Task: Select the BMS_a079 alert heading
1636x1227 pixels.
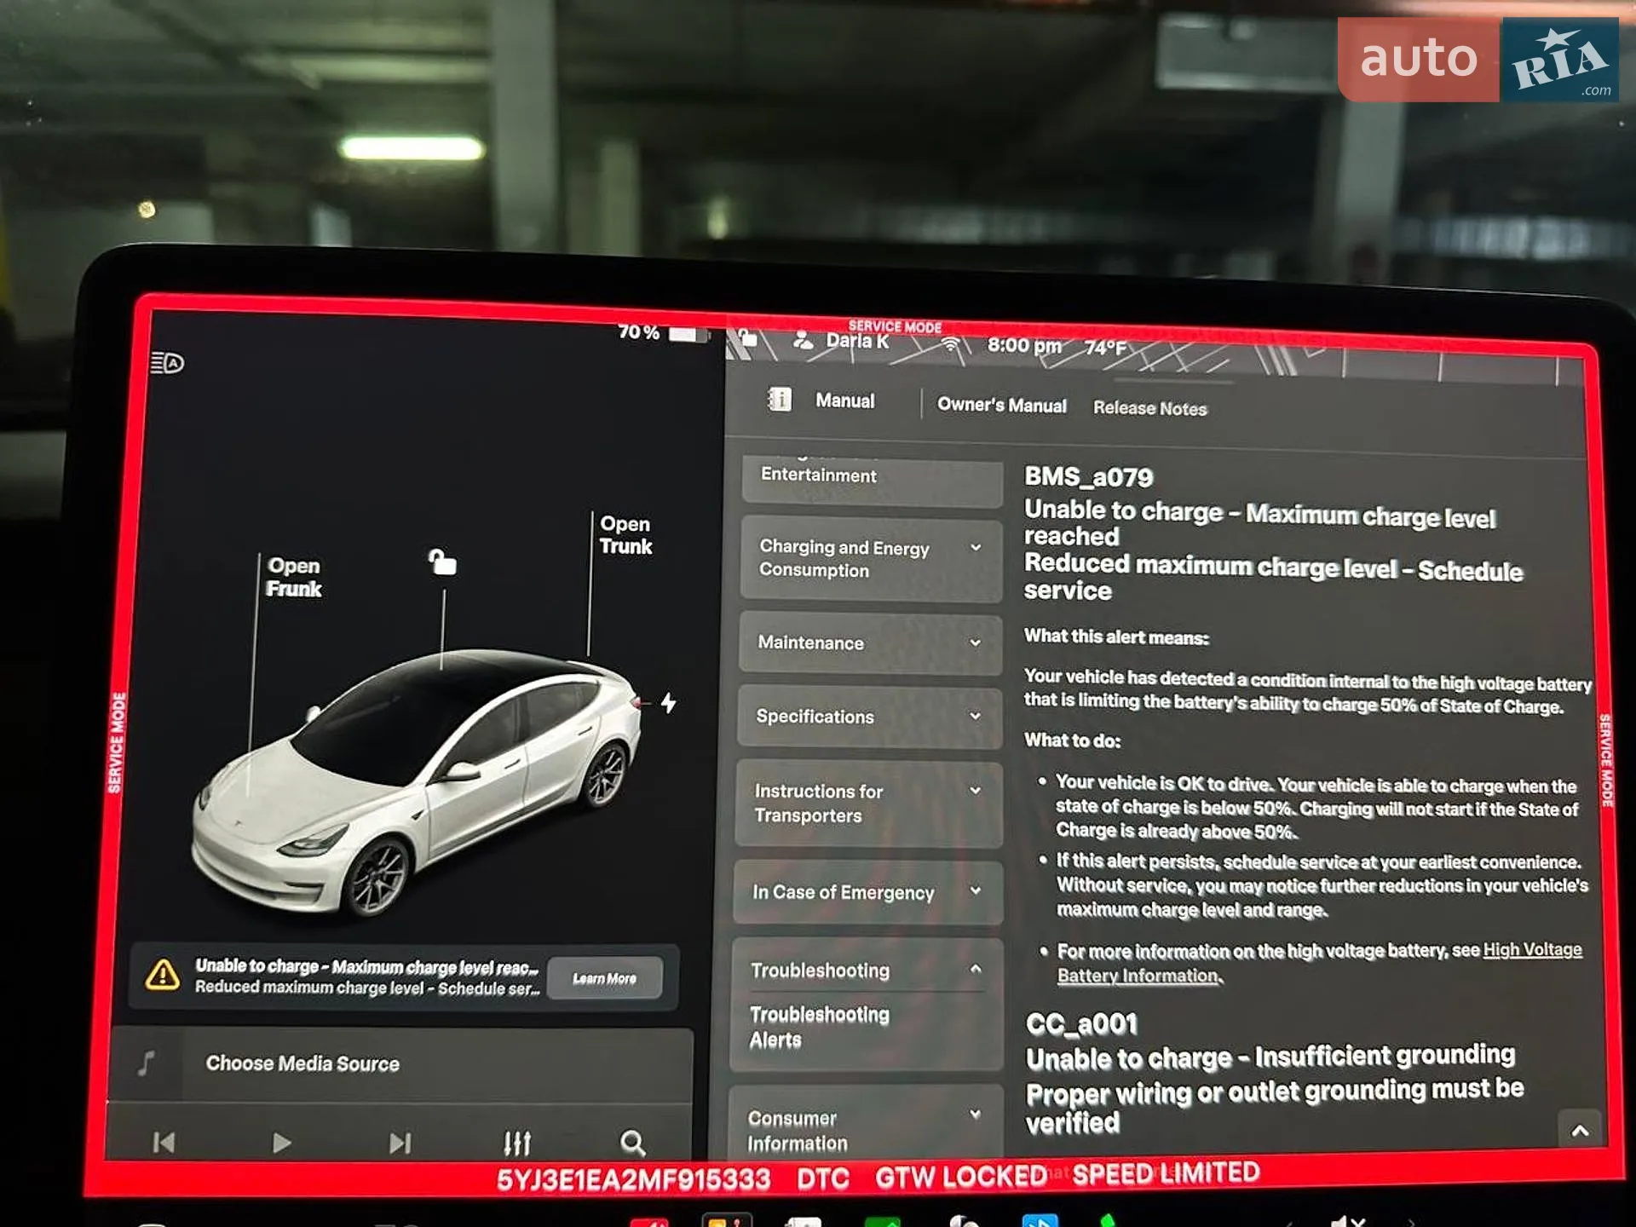Action: tap(1088, 477)
